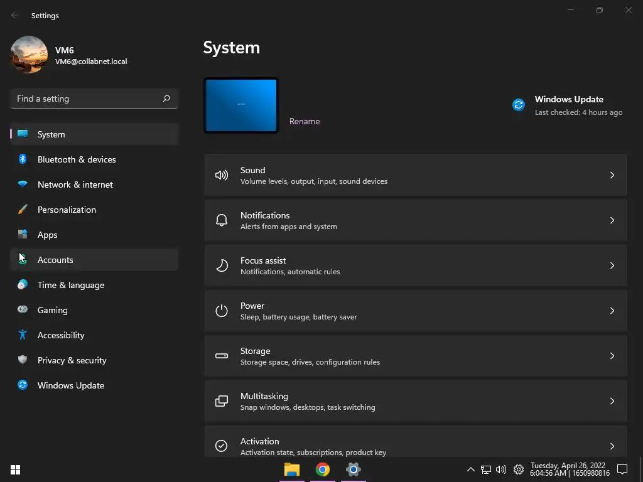643x482 pixels.
Task: Go to Gaming settings
Action: [x=94, y=309]
